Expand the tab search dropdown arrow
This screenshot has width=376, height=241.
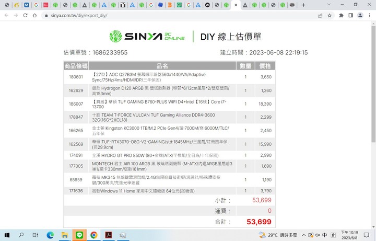tap(329, 5)
